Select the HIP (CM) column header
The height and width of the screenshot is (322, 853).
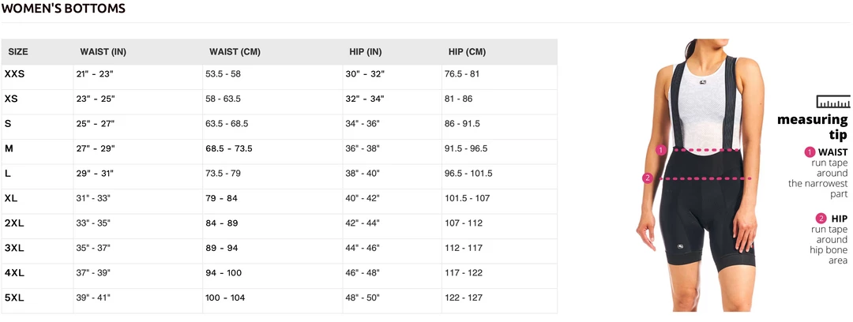467,52
